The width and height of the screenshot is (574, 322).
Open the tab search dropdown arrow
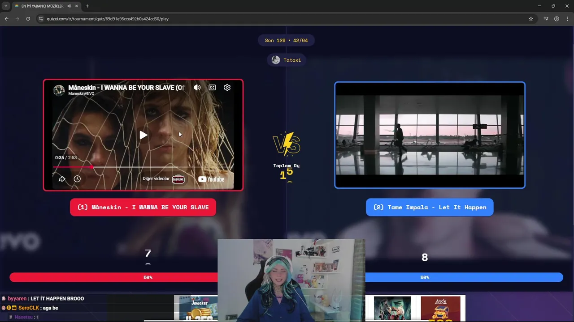coord(6,6)
